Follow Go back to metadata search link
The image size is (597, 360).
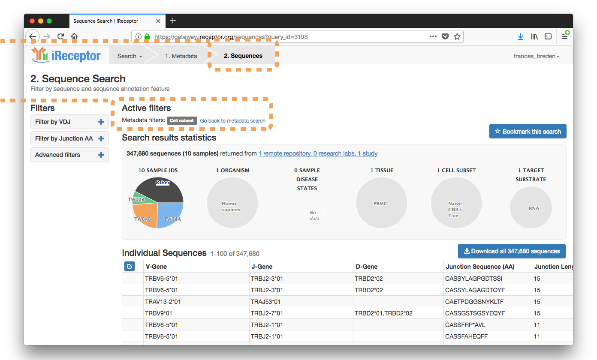pos(233,121)
